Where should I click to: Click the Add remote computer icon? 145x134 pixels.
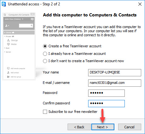pyautogui.click(x=8, y=68)
